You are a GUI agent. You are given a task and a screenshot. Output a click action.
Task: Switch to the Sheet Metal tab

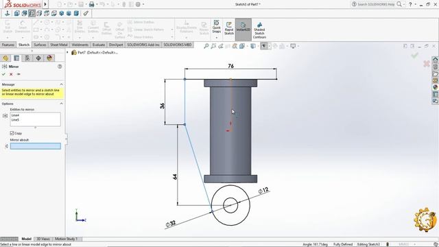point(58,45)
